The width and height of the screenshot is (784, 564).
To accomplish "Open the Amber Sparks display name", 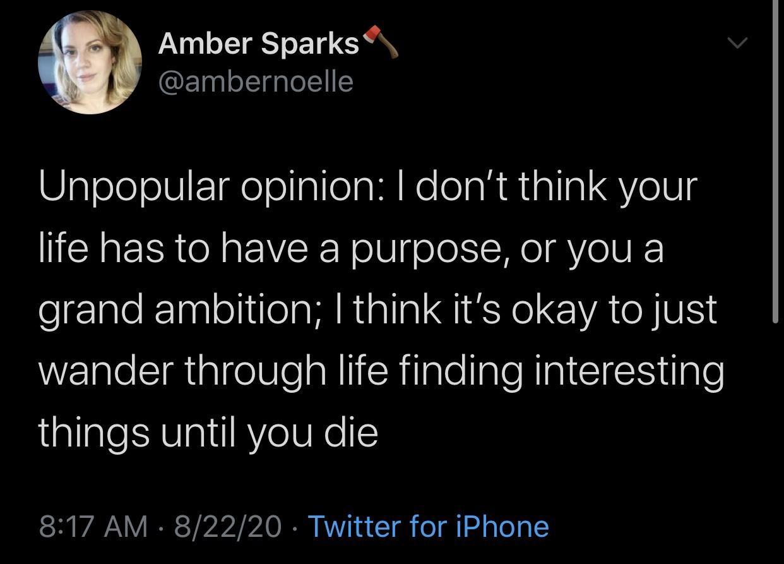I will (259, 43).
